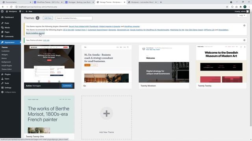Reload the current page
Screen dimensions: 252x141
click(11, 7)
